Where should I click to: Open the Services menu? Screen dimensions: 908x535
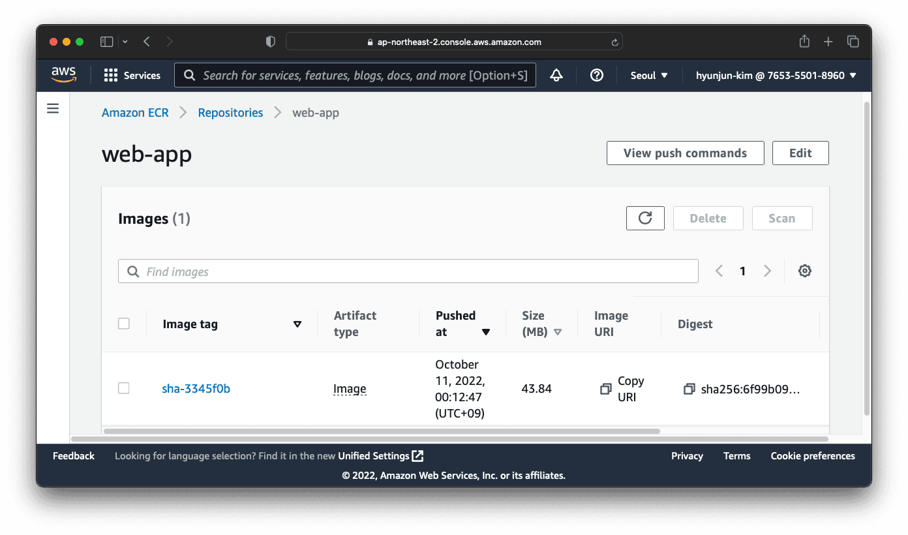pos(132,75)
